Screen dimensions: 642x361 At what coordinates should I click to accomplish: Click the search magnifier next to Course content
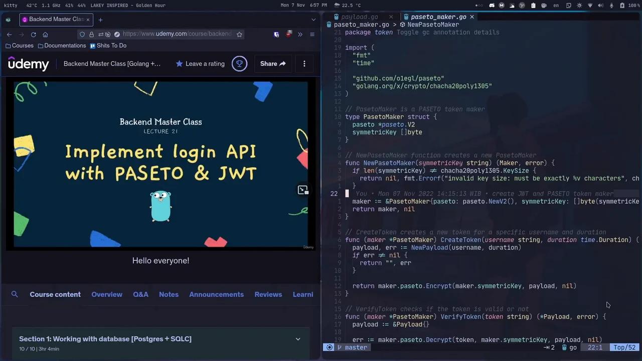point(15,294)
